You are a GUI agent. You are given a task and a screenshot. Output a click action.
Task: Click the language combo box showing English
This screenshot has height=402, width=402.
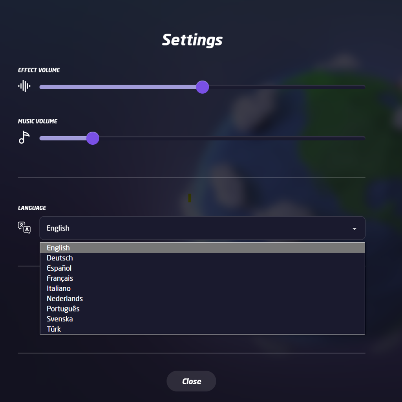click(202, 228)
